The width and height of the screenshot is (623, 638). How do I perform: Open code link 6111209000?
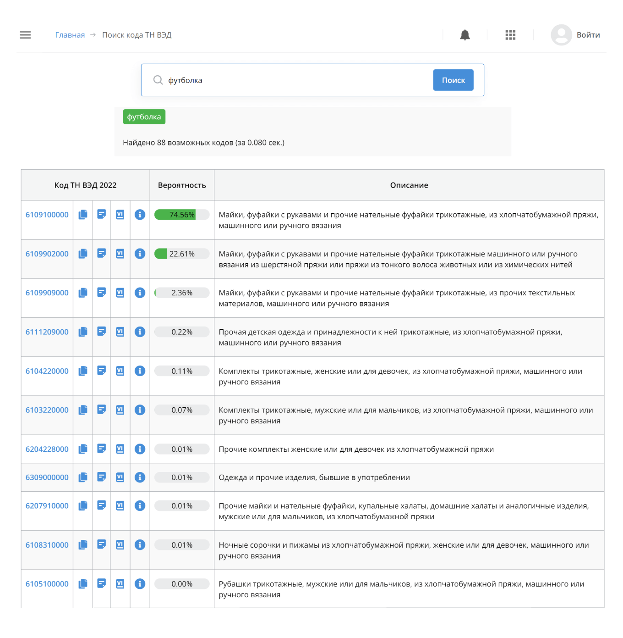pyautogui.click(x=47, y=332)
